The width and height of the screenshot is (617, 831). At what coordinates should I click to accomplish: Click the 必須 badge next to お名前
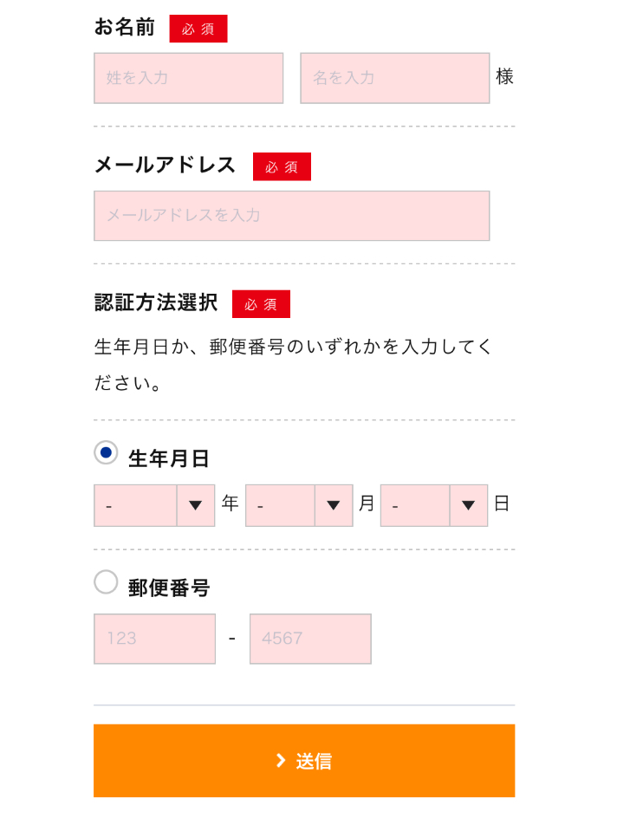click(x=198, y=29)
